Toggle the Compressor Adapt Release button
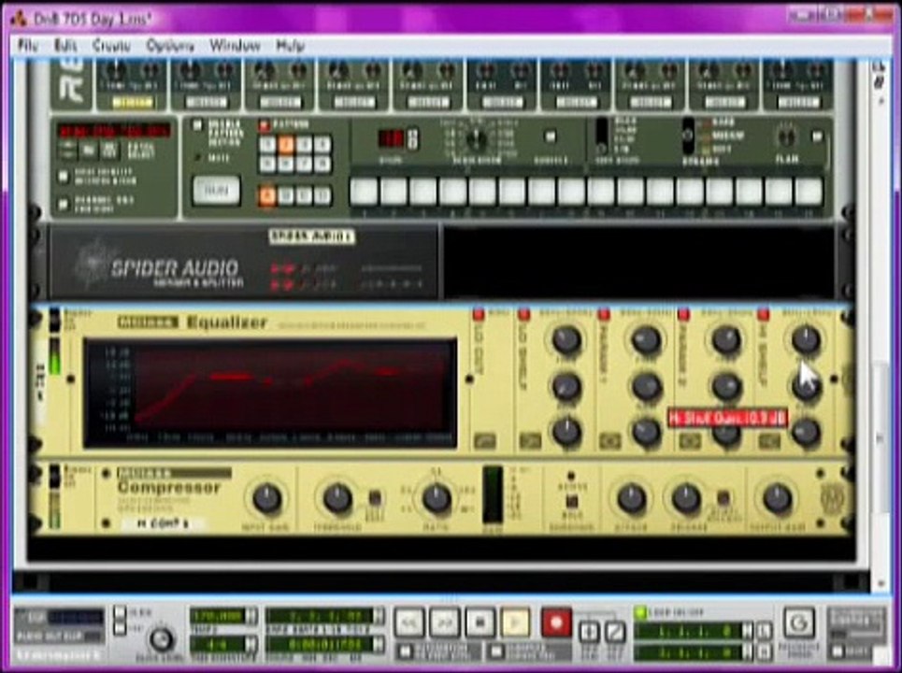The image size is (902, 673). [x=723, y=497]
